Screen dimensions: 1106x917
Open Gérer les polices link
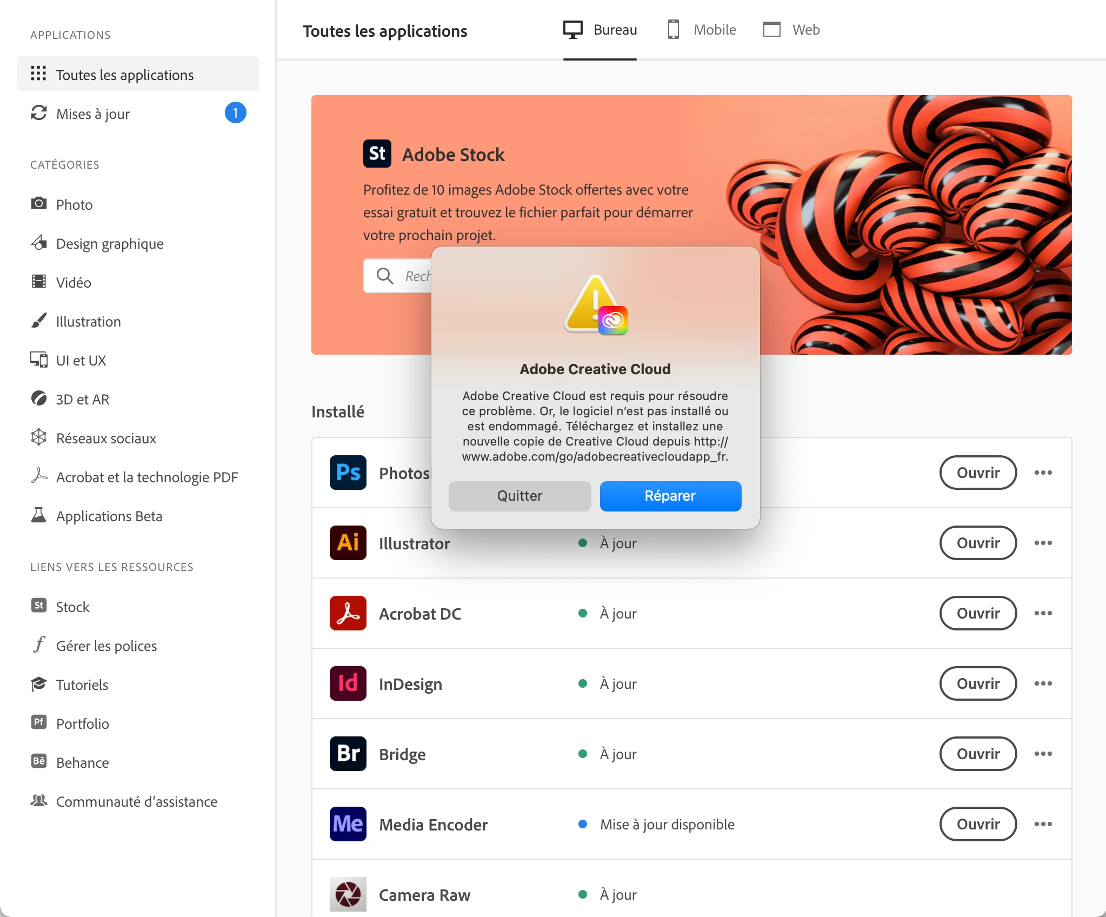click(106, 646)
